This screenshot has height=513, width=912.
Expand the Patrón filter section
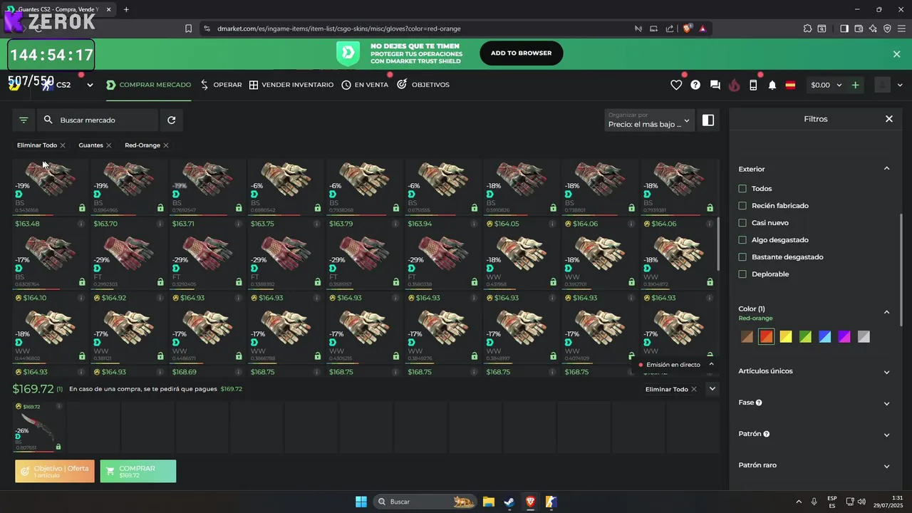tap(886, 435)
